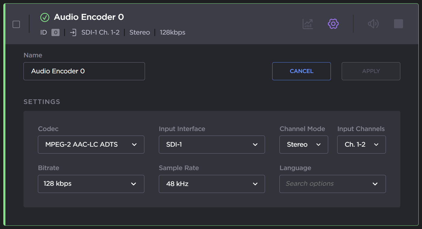Open the Channel Mode Stereo dropdown
This screenshot has height=229, width=422.
tap(303, 145)
